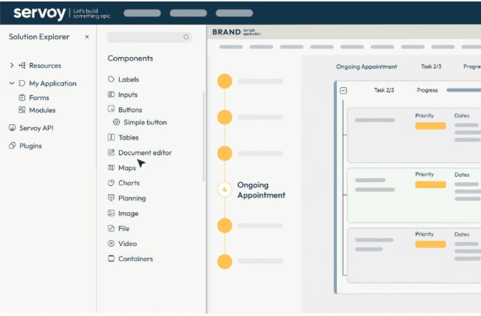Viewport: 481px width, 316px height.
Task: Click the components search field
Action: [145, 37]
